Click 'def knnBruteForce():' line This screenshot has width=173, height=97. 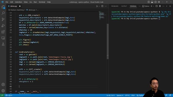pos(25,52)
